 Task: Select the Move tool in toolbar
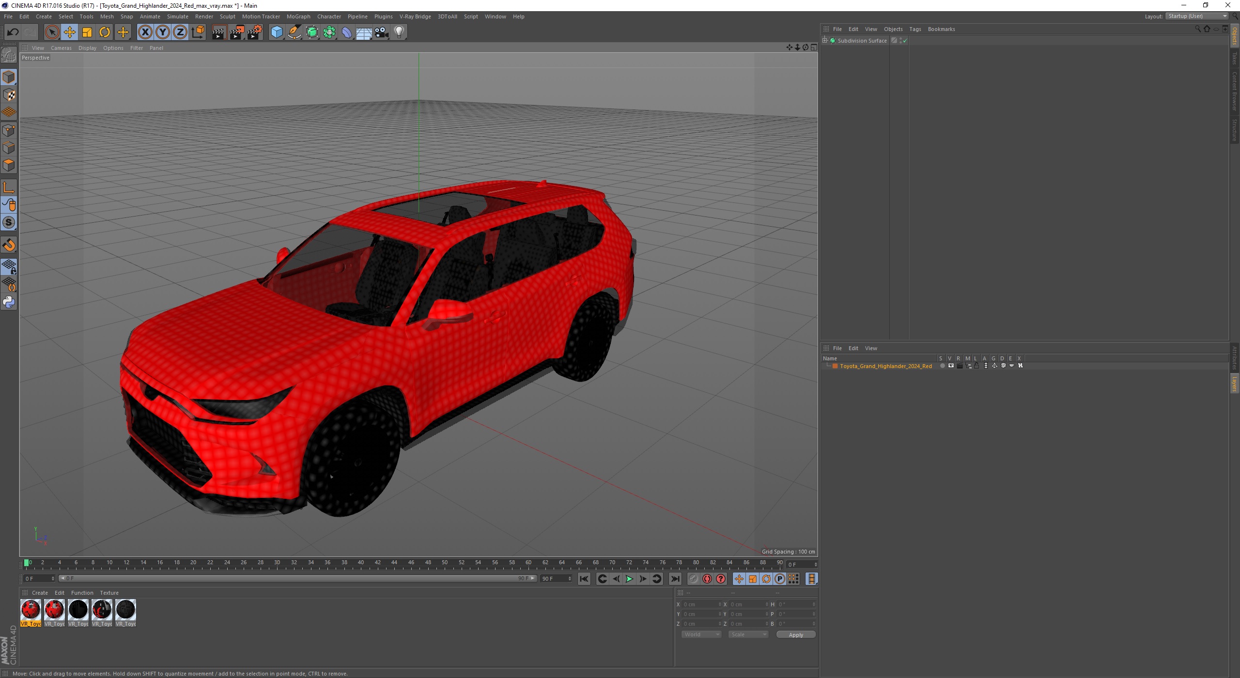69,32
